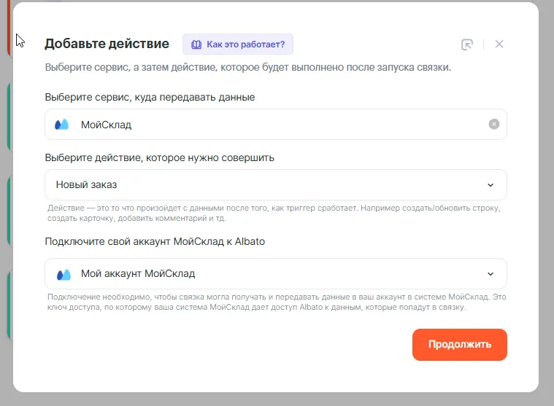Open the "Мой аккаунт МойСклад" account selector
This screenshot has height=406, width=554.
tap(263, 274)
